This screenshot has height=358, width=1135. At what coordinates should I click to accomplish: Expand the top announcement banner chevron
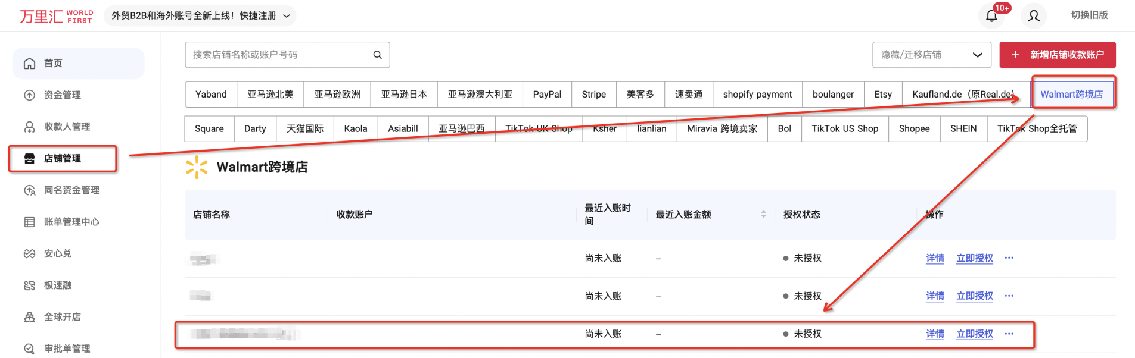point(287,16)
